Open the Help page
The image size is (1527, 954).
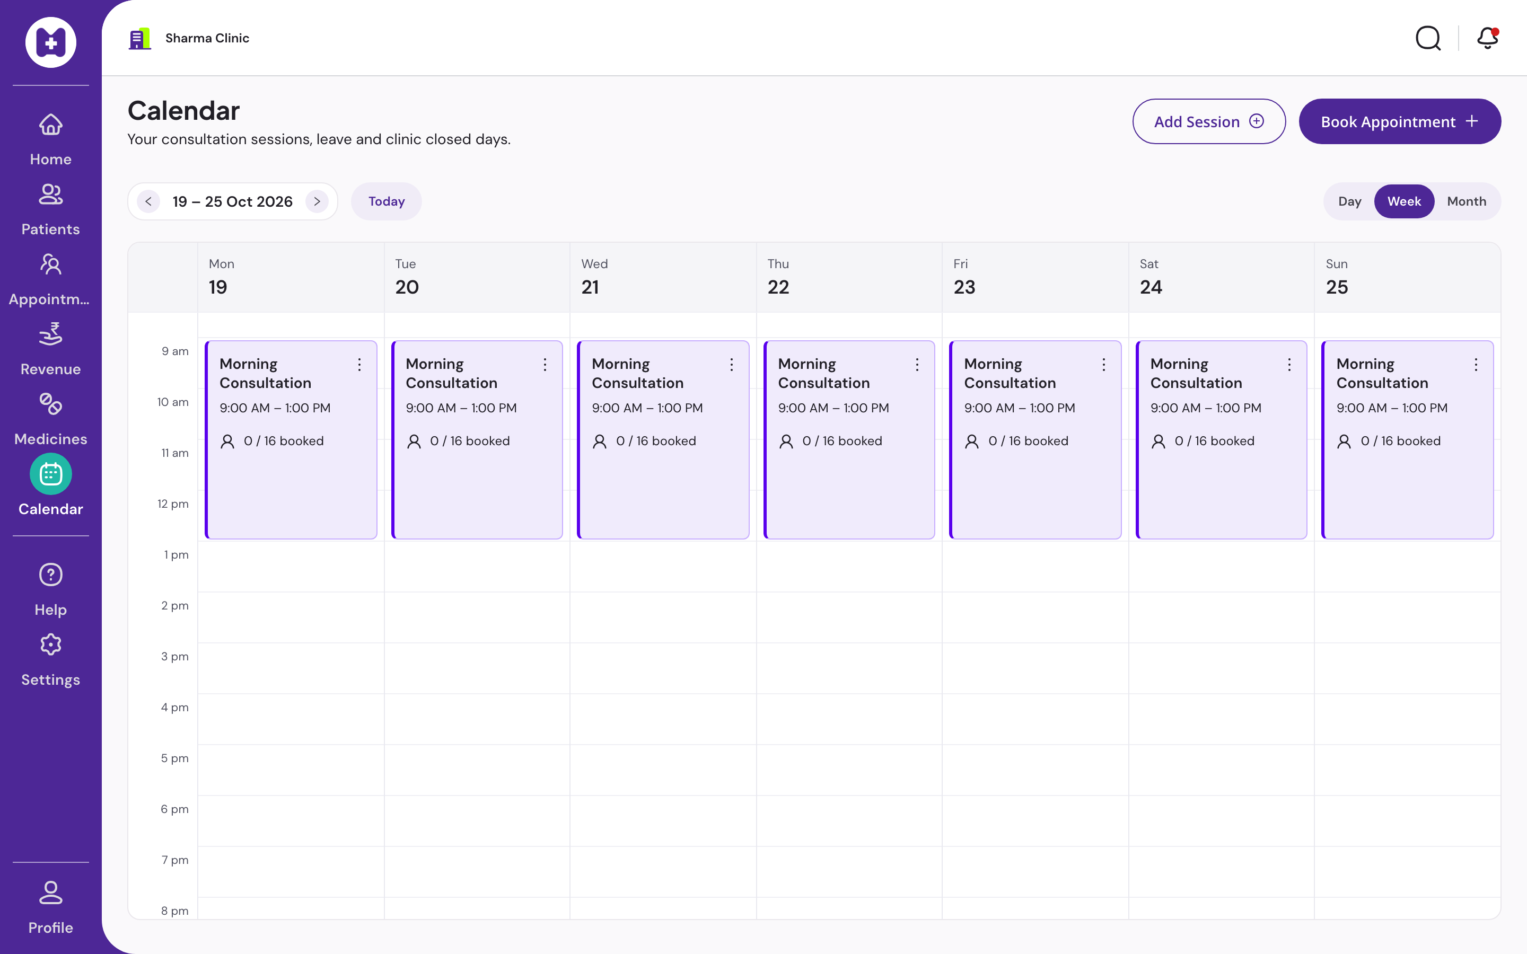point(50,590)
